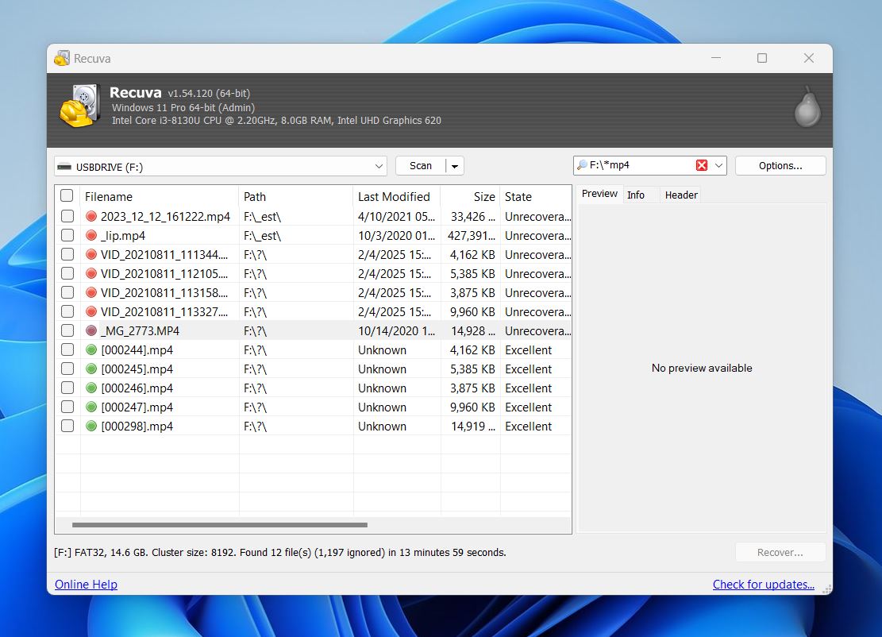Click the resize grip at window corner

827,589
